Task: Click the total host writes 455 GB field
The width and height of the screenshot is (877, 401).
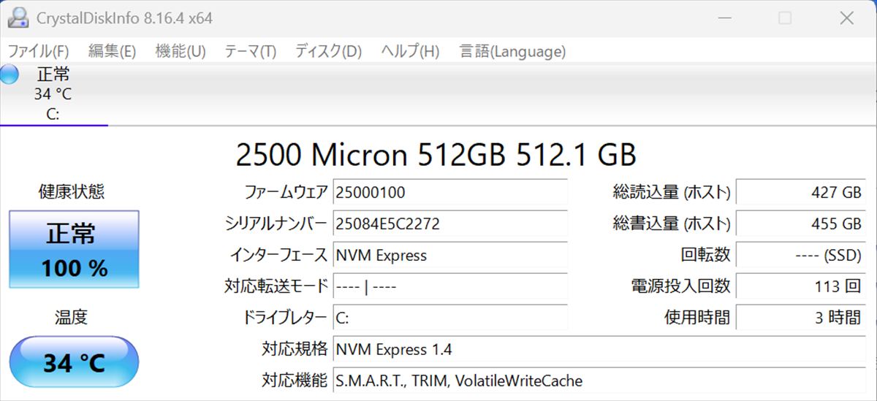Action: tap(801, 224)
